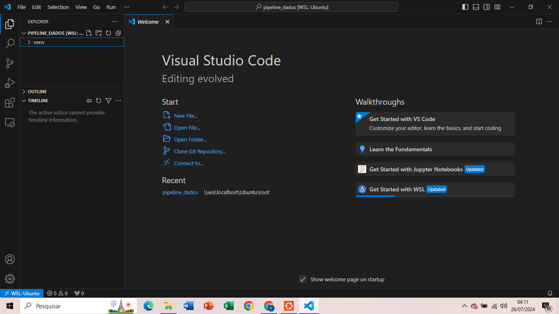
Task: Open recent folder pipeline_dados
Action: tap(180, 192)
